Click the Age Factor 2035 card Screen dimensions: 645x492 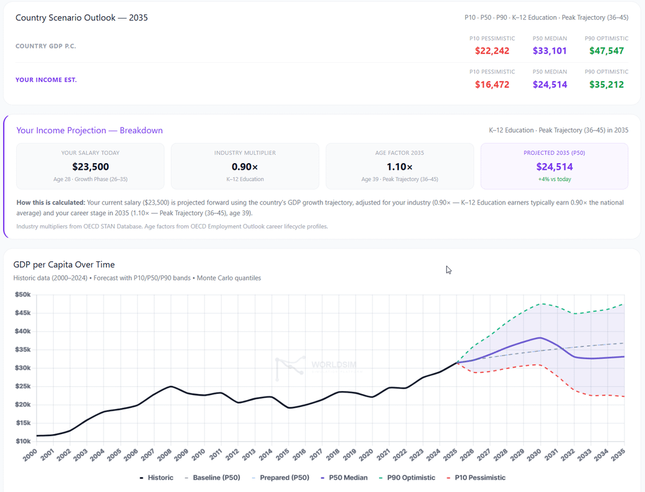tap(400, 166)
